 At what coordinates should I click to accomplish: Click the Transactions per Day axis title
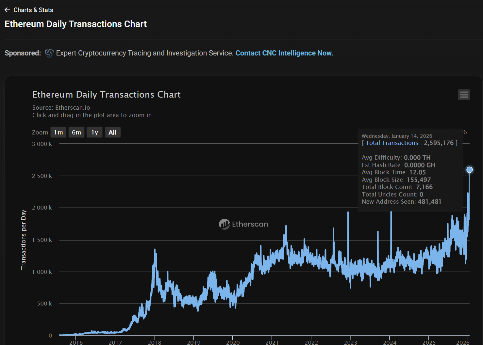pos(24,240)
